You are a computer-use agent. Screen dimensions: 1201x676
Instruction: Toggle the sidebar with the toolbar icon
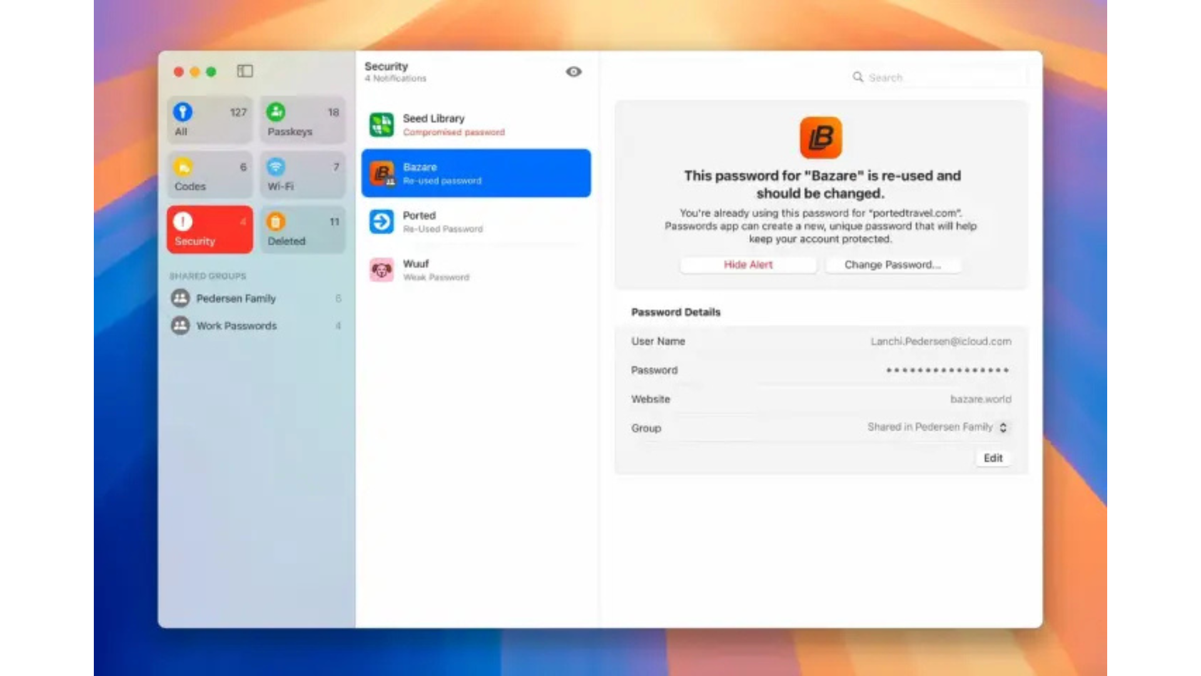(245, 71)
